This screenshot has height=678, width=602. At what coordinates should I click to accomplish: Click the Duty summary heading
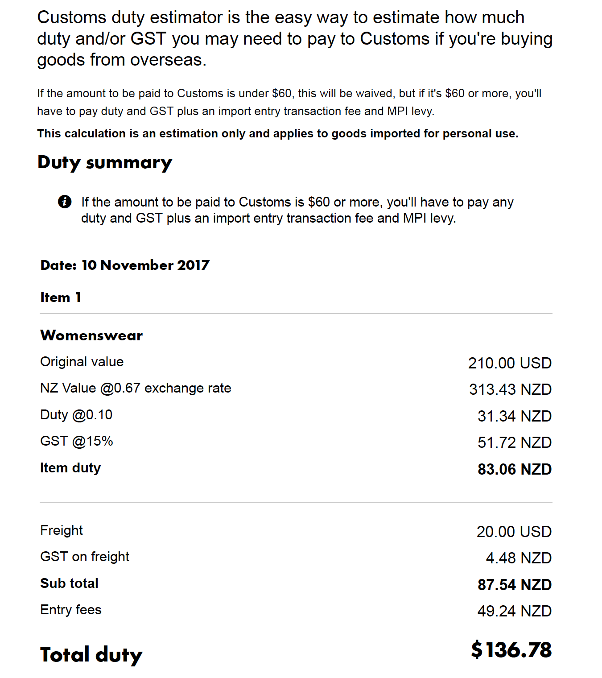[105, 163]
